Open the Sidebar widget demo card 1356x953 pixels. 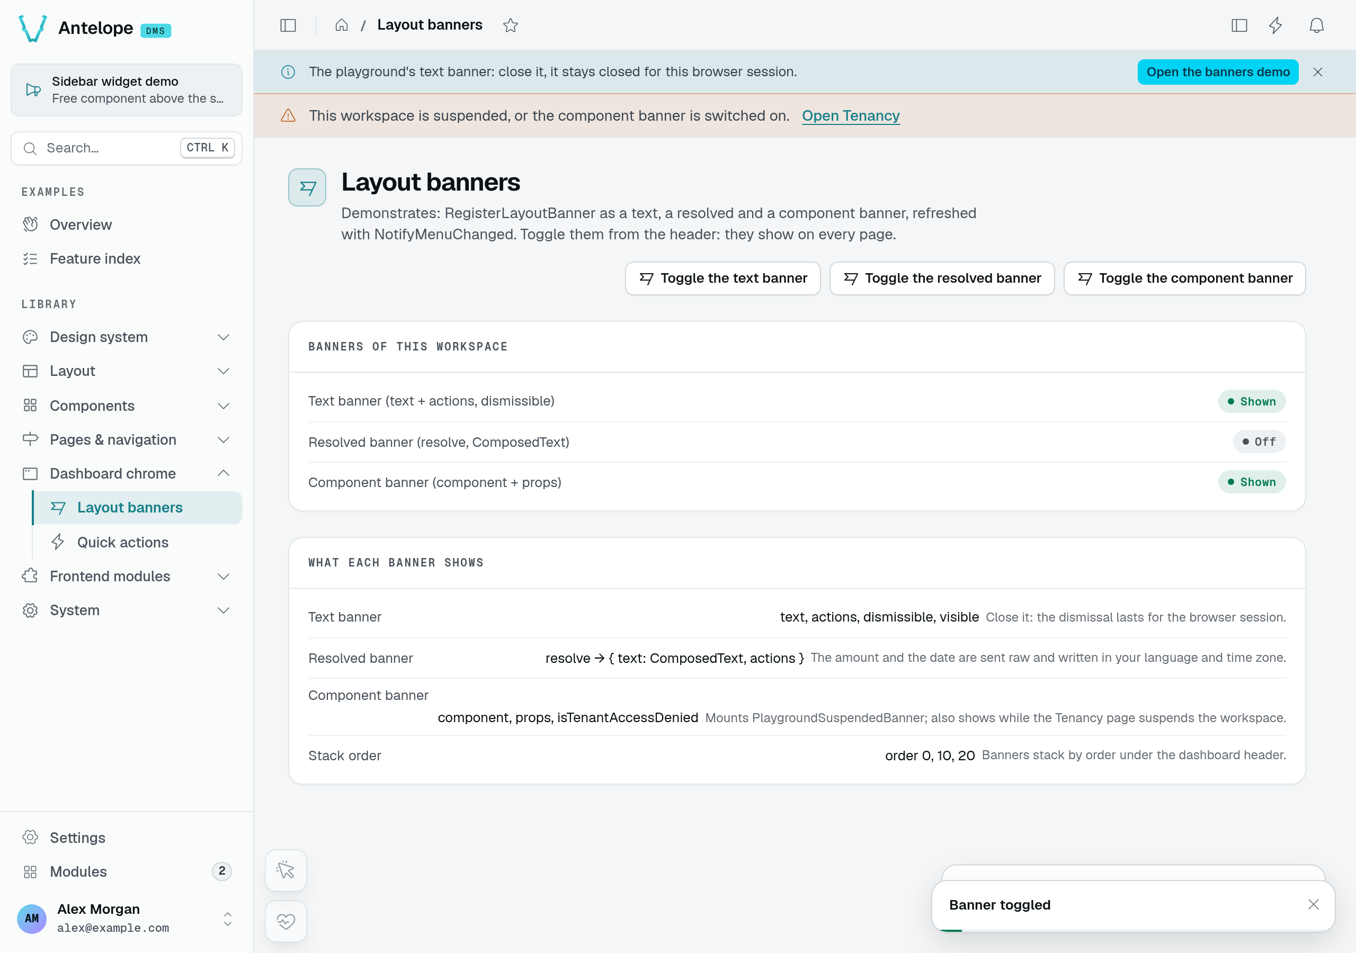click(127, 90)
